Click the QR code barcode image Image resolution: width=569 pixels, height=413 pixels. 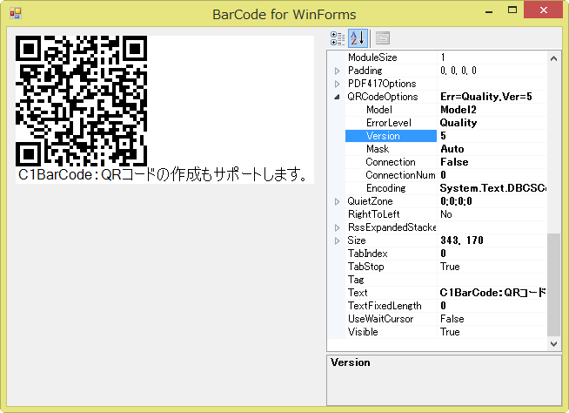pyautogui.click(x=81, y=101)
